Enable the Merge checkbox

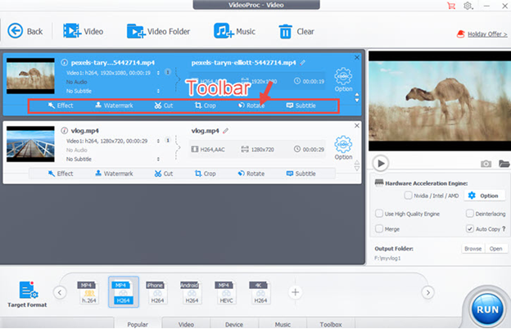378,228
